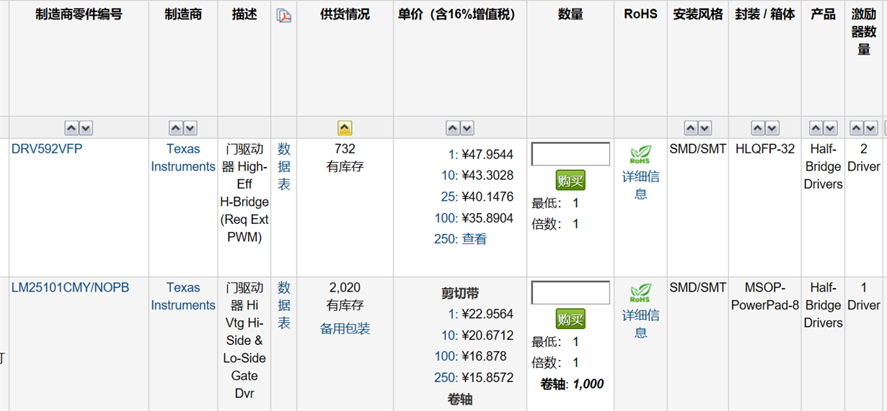The height and width of the screenshot is (411, 887).
Task: Sort ascending by 制造商零件编号 column
Action: (71, 128)
